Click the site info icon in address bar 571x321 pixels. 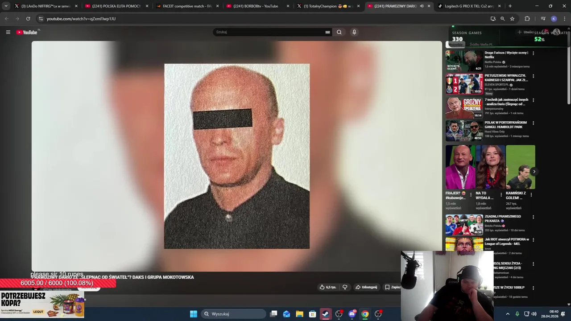click(x=41, y=19)
